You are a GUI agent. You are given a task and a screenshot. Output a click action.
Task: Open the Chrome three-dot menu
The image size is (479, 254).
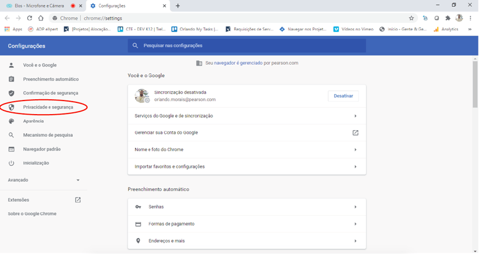pyautogui.click(x=470, y=18)
